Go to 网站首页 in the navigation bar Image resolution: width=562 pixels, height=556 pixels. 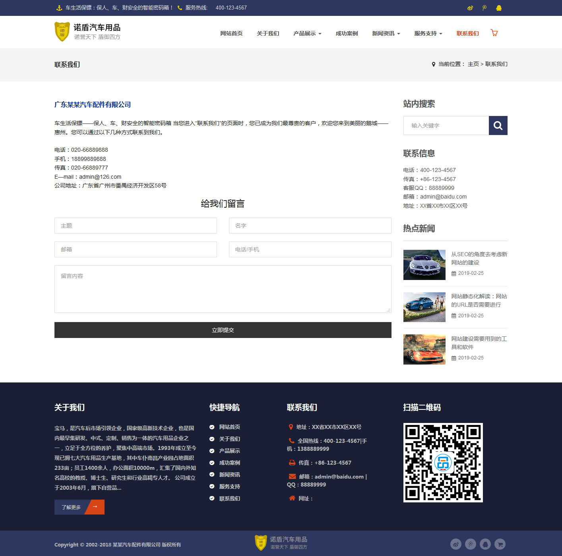point(231,33)
